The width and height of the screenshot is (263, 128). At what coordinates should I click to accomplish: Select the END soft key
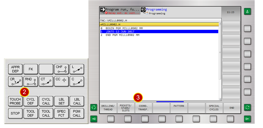232,108
